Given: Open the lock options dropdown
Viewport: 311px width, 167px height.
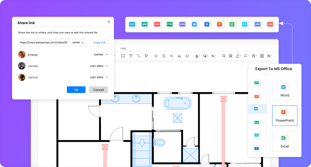Looking at the screenshot, I should click(x=254, y=56).
